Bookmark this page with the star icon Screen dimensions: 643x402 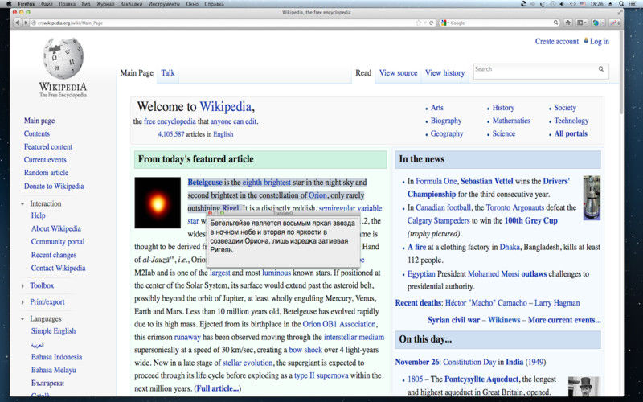click(419, 23)
